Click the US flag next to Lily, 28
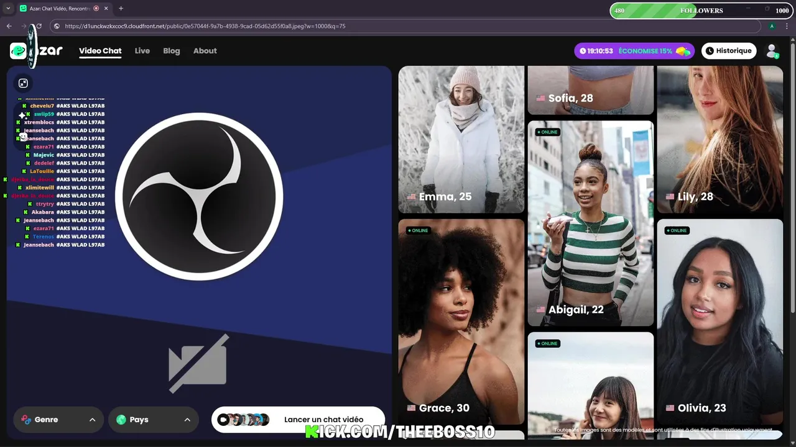 670,197
